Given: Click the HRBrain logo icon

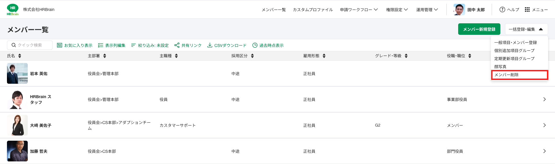Looking at the screenshot, I should click(x=13, y=9).
